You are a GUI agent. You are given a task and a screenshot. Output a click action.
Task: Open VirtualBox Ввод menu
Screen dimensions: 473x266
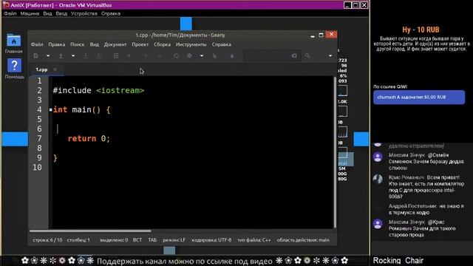click(x=61, y=13)
